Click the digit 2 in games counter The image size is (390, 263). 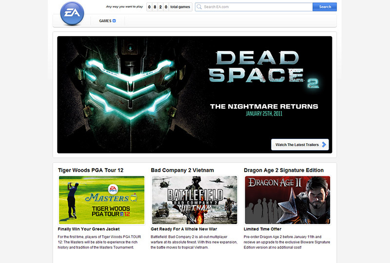tap(160, 7)
